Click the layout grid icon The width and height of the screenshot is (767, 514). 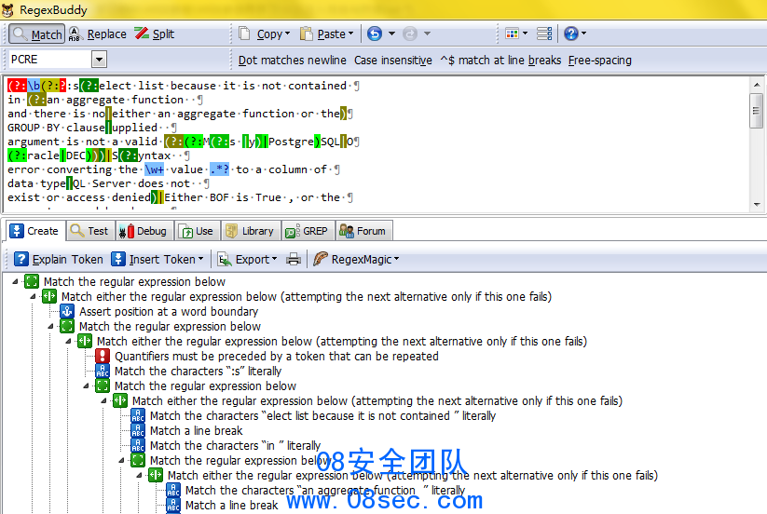tap(513, 34)
